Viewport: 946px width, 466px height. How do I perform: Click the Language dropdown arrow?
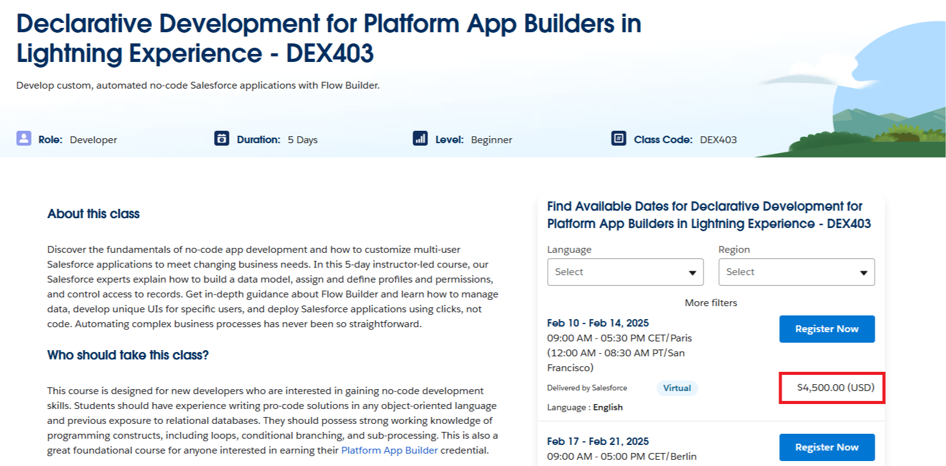tap(692, 273)
